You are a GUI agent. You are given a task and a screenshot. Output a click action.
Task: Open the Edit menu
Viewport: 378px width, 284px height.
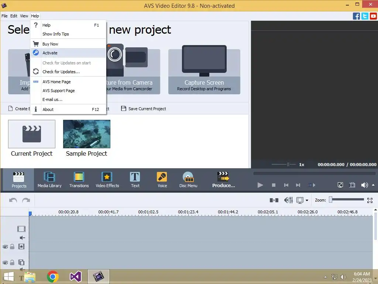click(x=14, y=16)
